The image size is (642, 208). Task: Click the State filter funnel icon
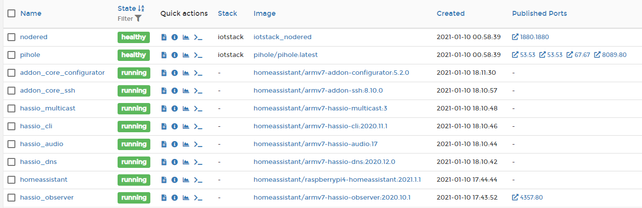138,18
